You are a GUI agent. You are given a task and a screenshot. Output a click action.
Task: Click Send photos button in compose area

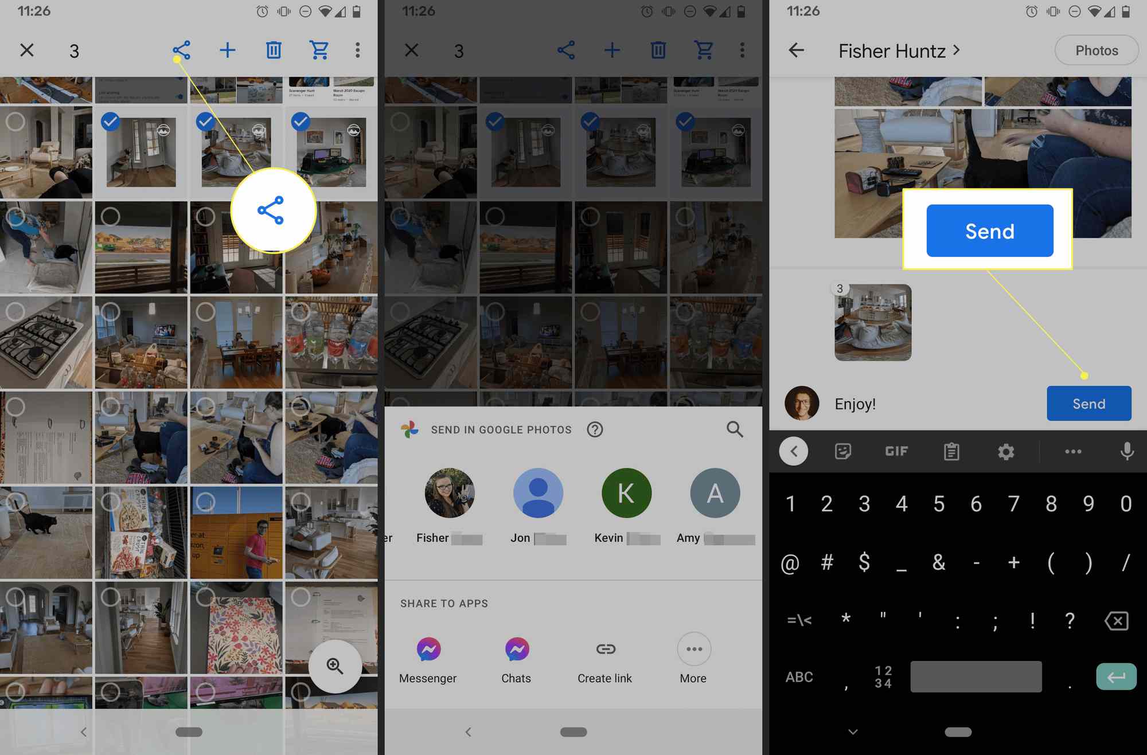pyautogui.click(x=1088, y=403)
